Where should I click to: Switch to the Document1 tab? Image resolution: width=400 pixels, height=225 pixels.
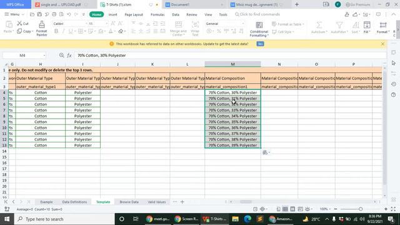(x=194, y=4)
